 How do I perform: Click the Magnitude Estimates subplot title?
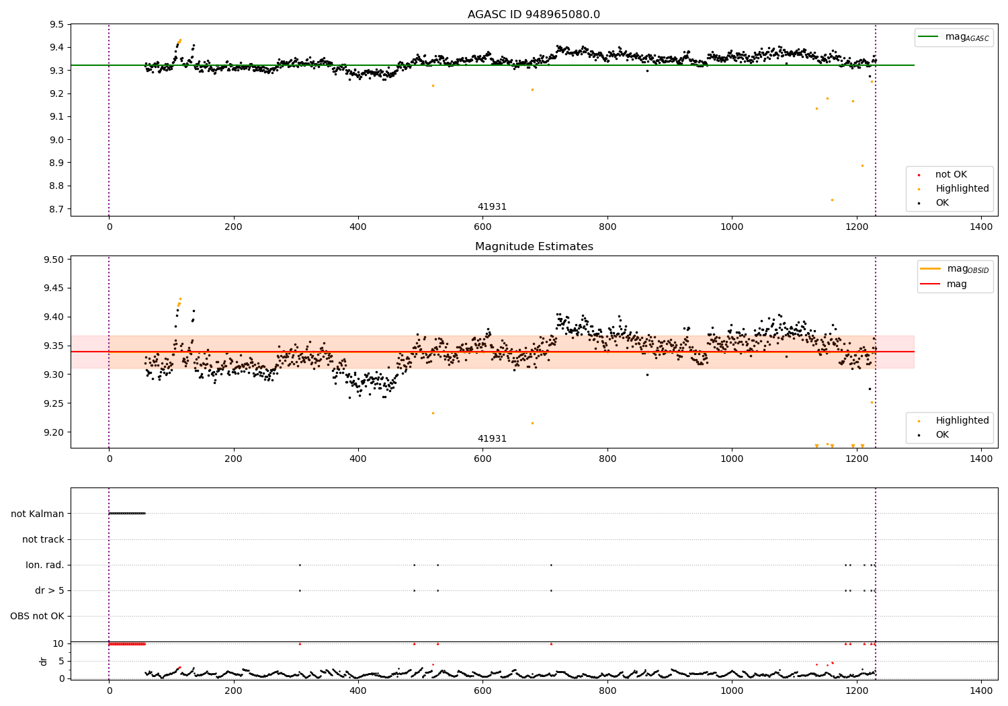point(534,247)
